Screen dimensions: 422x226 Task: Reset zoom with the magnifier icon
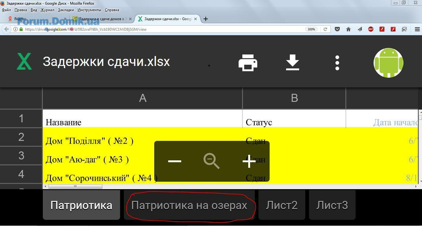[211, 161]
